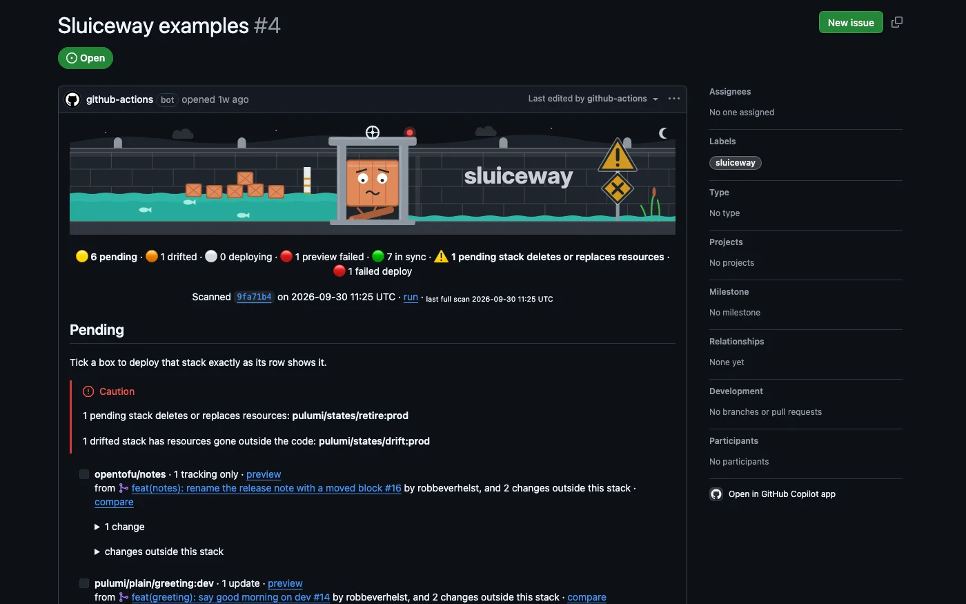
Task: Click pulumi/states/retire:prod stack name
Action: [350, 416]
